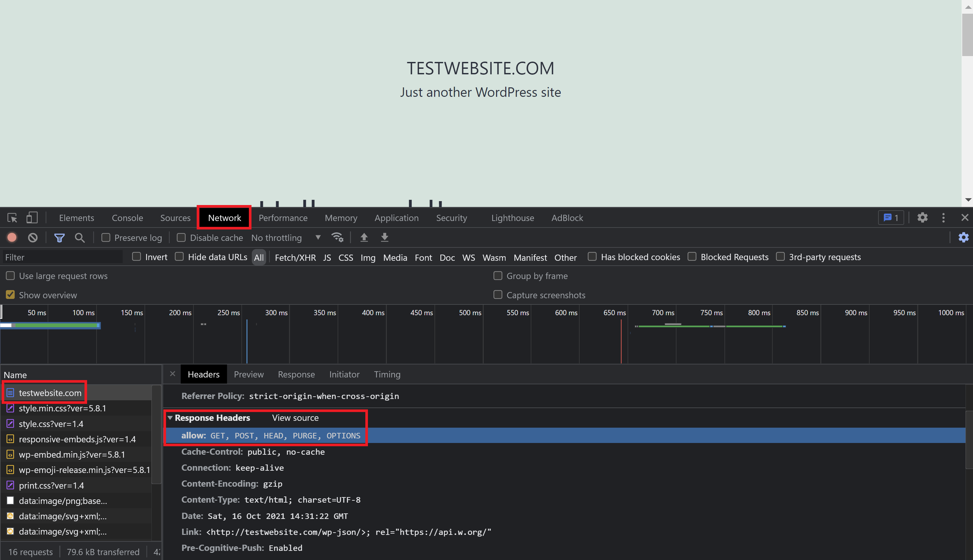
Task: Click the Name column header
Action: [81, 375]
